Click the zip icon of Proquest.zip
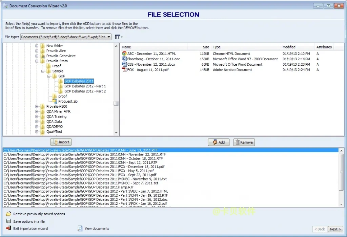Viewport: 347px width, 237px height. click(55, 101)
